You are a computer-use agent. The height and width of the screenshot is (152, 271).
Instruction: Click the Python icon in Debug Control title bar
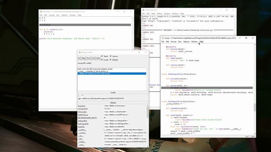click(80, 52)
